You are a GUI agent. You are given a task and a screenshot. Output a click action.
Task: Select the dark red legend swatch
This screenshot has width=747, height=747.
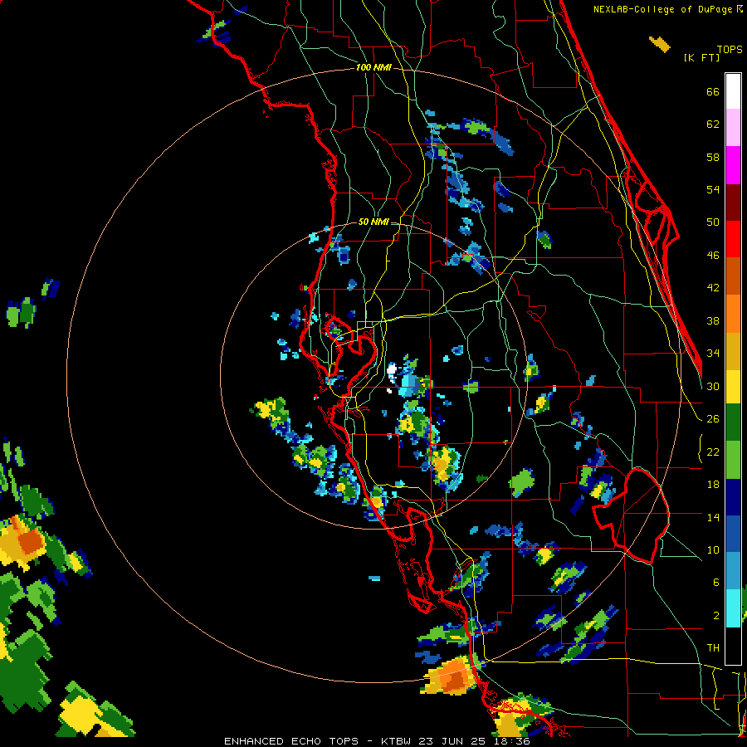733,203
